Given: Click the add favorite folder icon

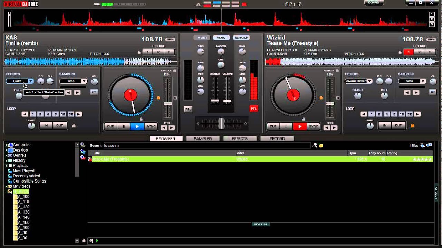Looking at the screenshot, I should click(x=83, y=145).
